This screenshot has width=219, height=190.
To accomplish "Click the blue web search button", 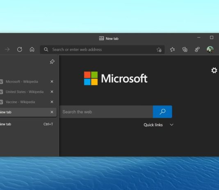I will pos(162,112).
